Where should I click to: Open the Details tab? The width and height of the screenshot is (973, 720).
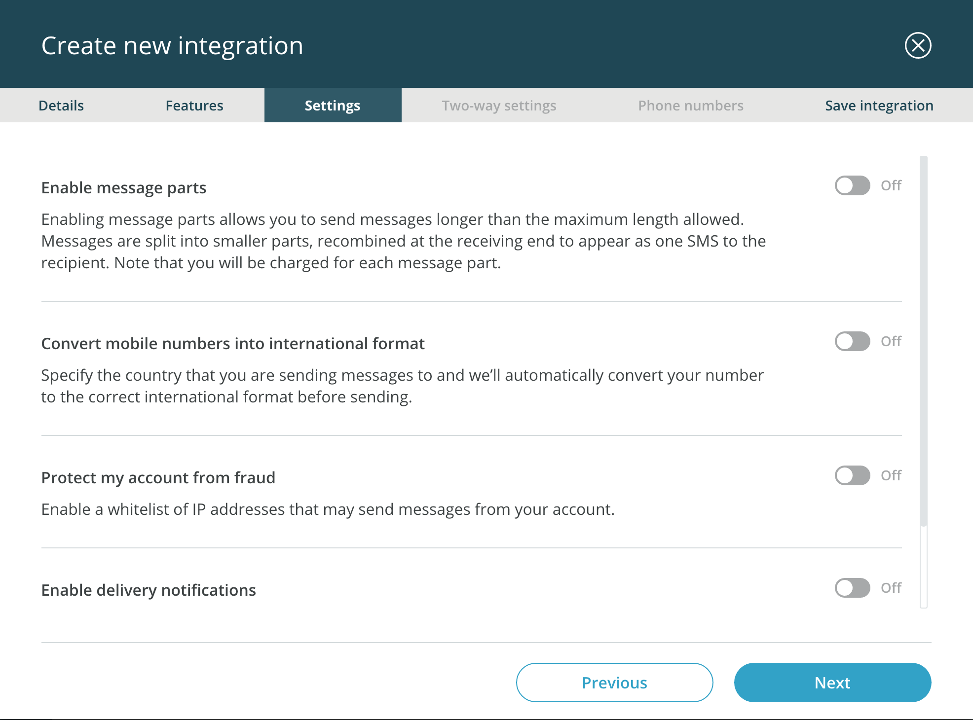click(61, 106)
